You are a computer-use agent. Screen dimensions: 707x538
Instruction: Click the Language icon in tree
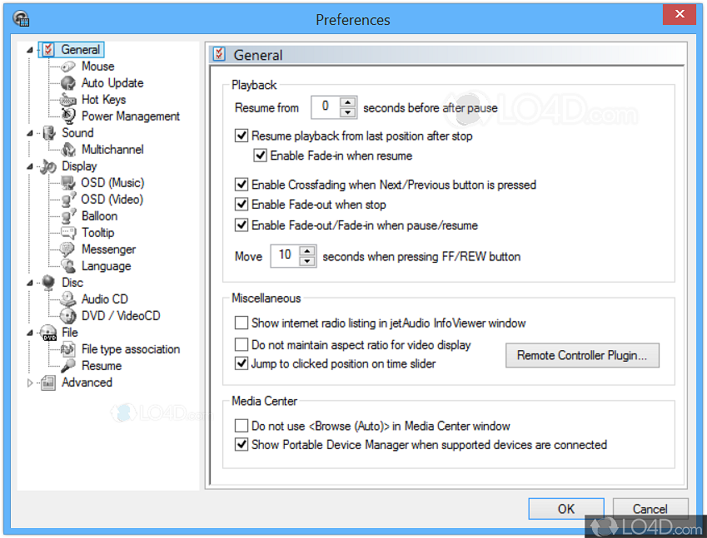tap(68, 266)
